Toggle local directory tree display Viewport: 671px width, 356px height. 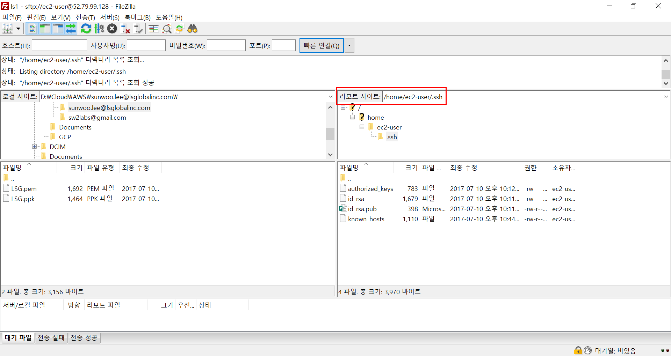coord(45,29)
